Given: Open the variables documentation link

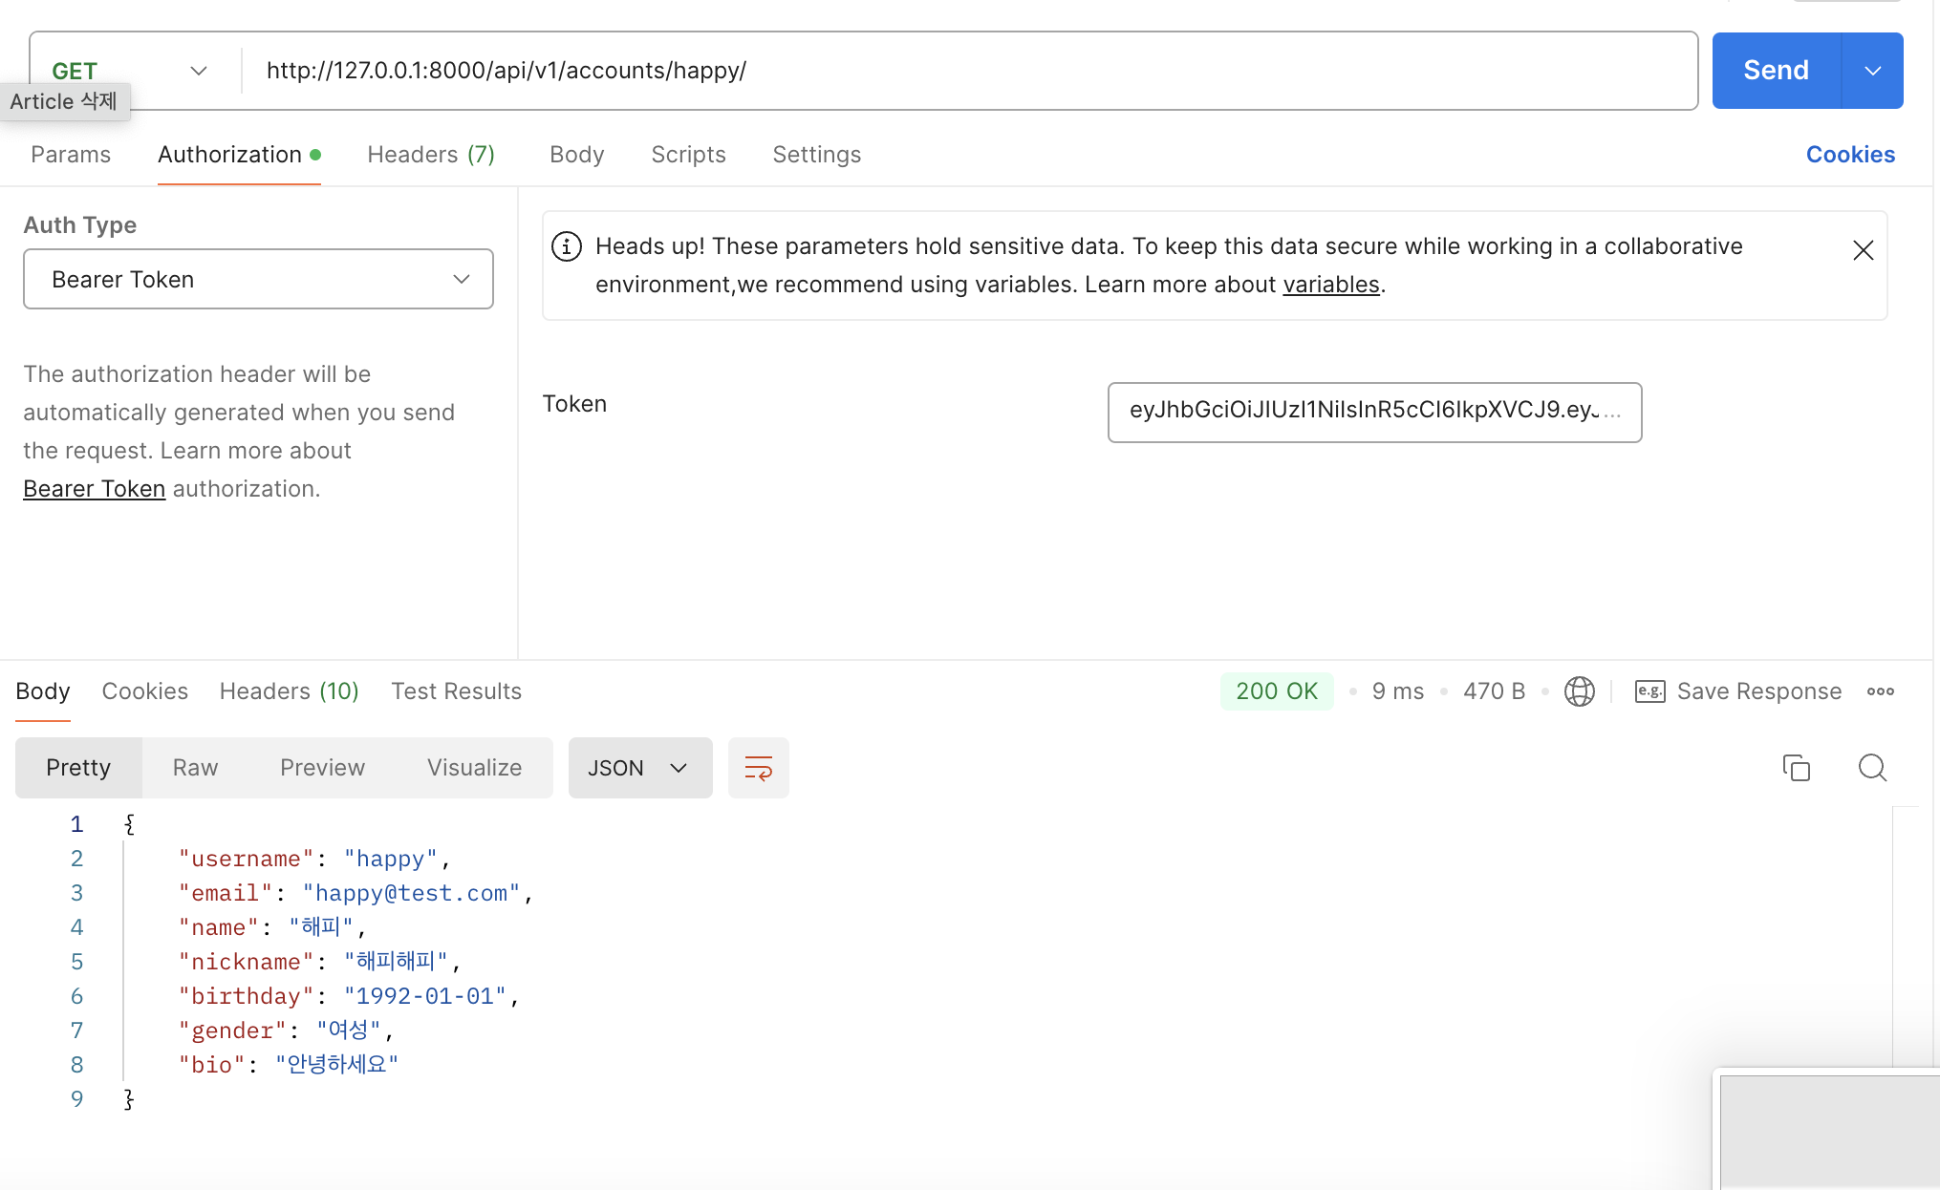Looking at the screenshot, I should point(1330,285).
